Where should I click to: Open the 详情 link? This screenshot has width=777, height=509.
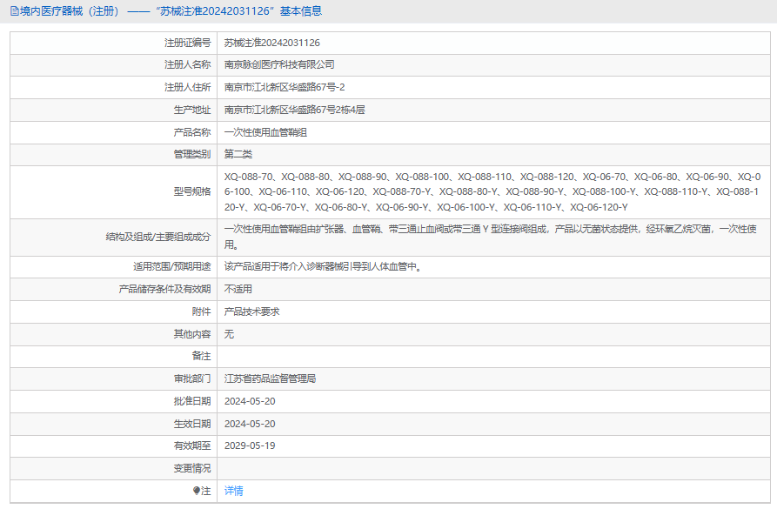233,491
